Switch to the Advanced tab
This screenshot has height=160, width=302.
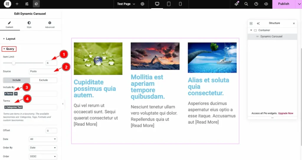(50, 25)
